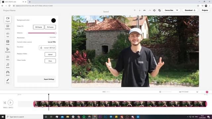Pick the black background color swatch

point(53,20)
